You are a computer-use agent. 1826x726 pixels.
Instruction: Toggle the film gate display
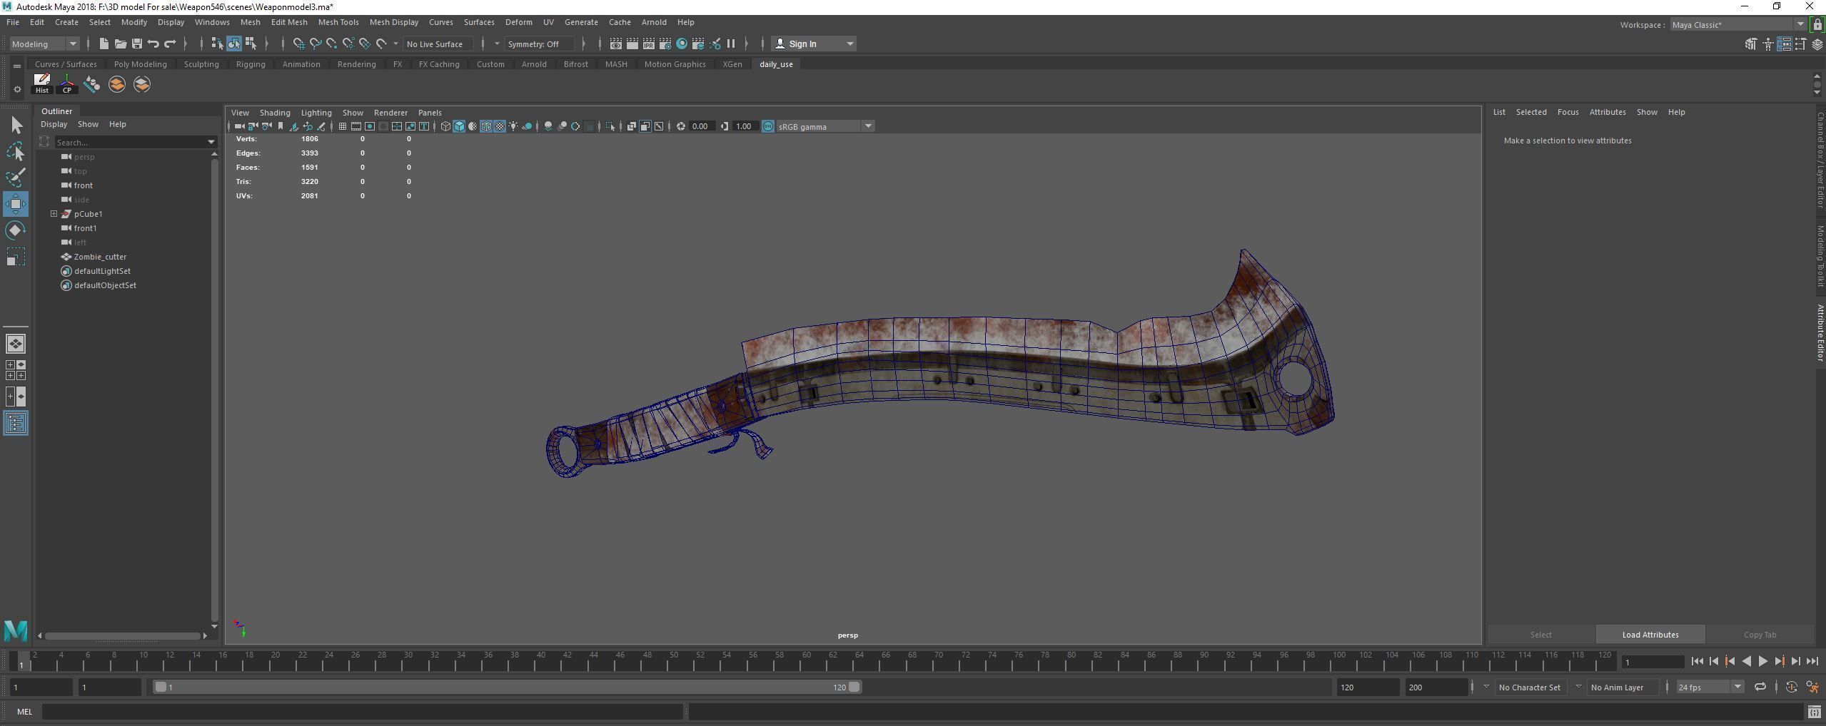click(356, 126)
